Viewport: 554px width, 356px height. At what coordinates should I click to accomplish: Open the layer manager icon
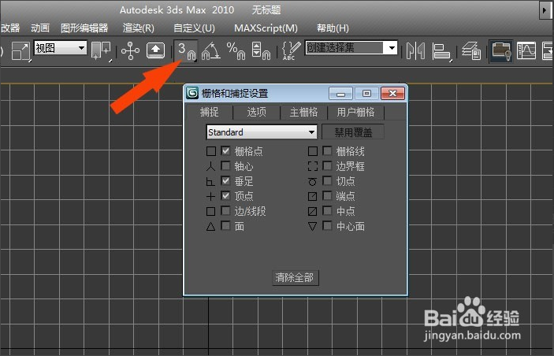472,50
